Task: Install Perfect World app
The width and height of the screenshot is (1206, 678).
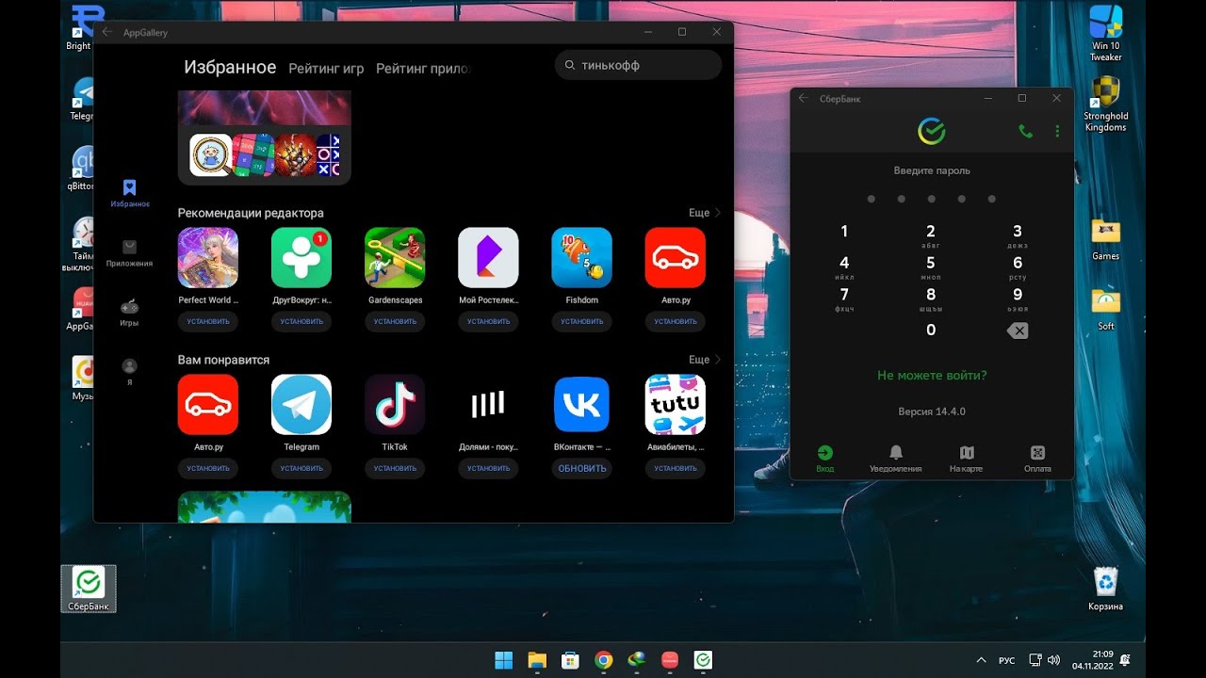Action: pos(208,321)
